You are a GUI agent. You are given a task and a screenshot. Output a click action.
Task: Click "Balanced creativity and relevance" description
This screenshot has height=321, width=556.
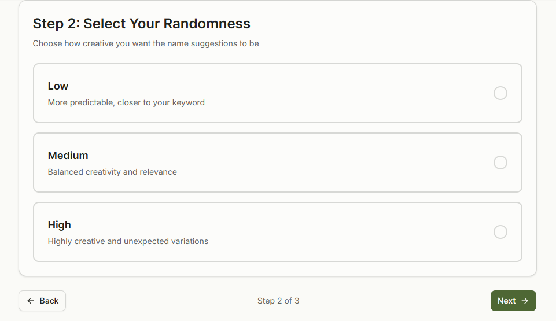pyautogui.click(x=112, y=172)
